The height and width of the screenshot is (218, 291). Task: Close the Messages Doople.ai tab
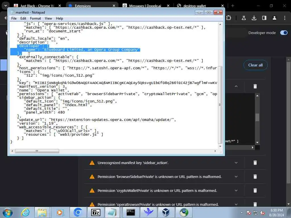tap(168, 6)
